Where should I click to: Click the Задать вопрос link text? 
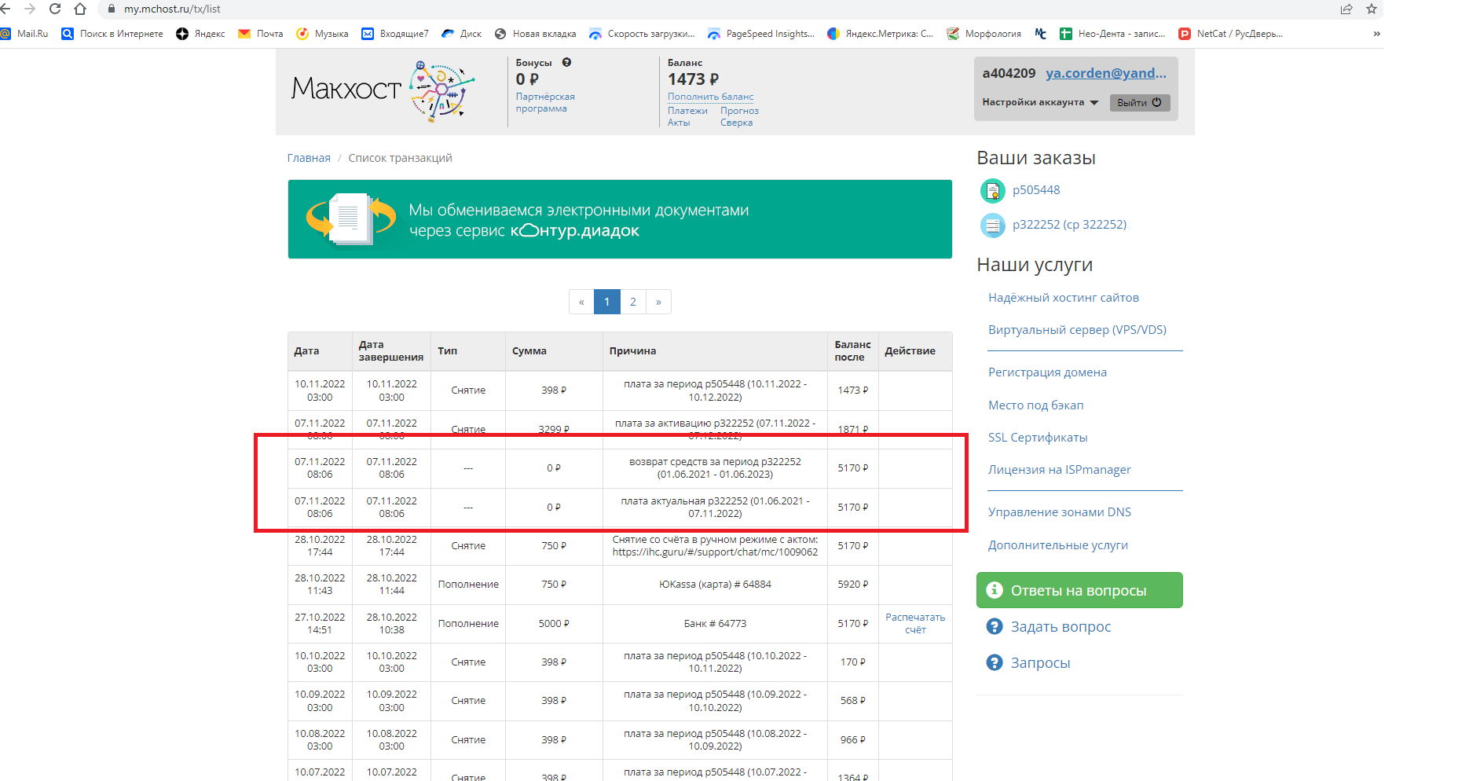pyautogui.click(x=1061, y=627)
